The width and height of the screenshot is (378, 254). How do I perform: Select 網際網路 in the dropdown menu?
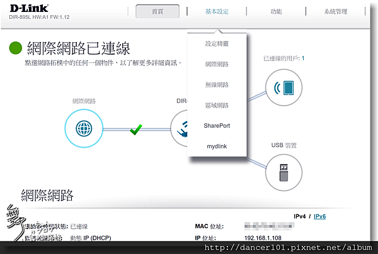[217, 64]
